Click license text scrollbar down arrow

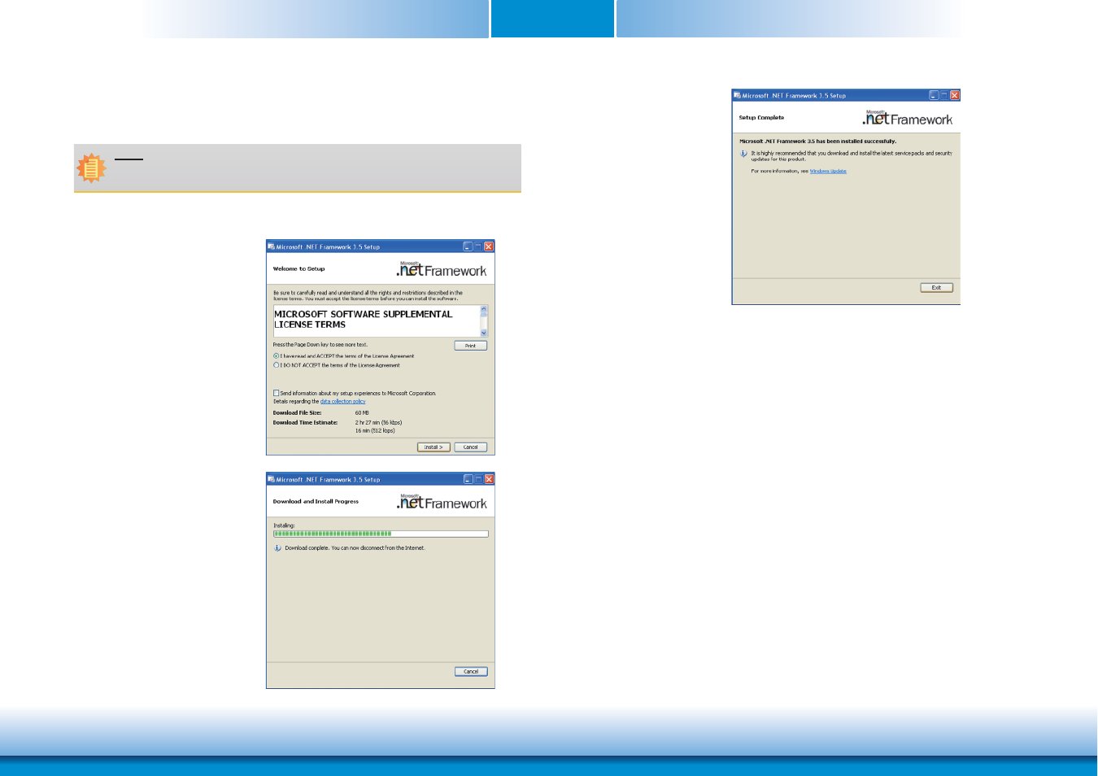(x=484, y=333)
